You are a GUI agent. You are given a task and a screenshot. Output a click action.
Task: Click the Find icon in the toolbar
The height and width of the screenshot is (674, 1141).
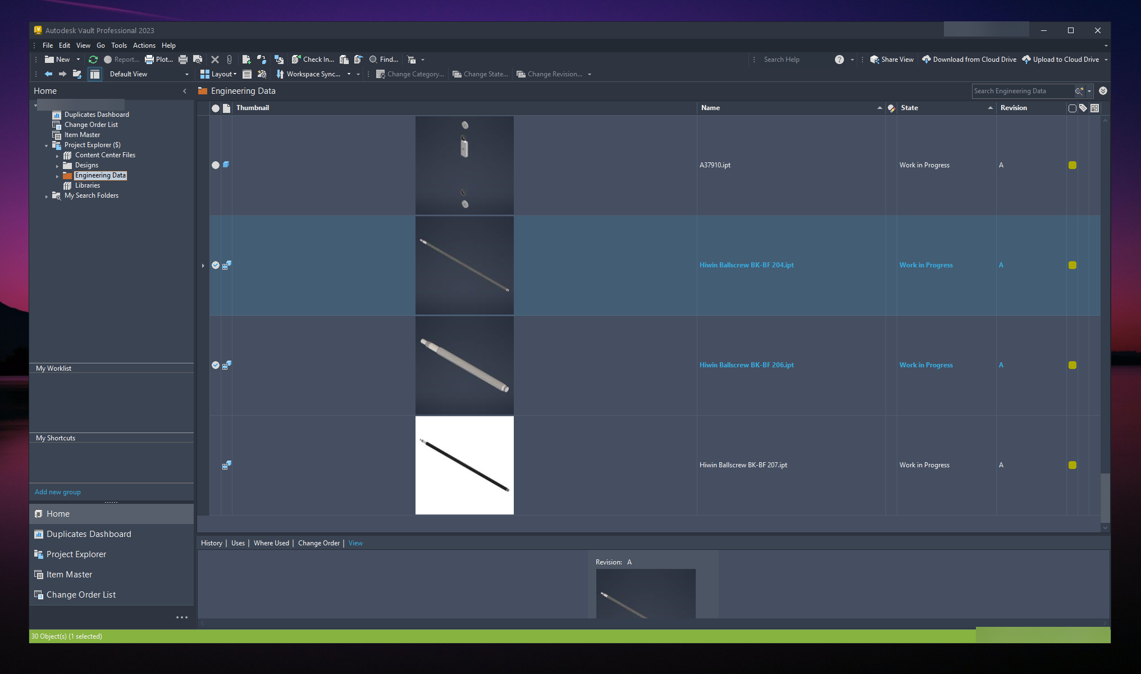click(x=384, y=59)
